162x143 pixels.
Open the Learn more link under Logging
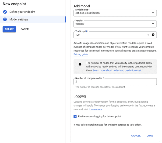96,110
